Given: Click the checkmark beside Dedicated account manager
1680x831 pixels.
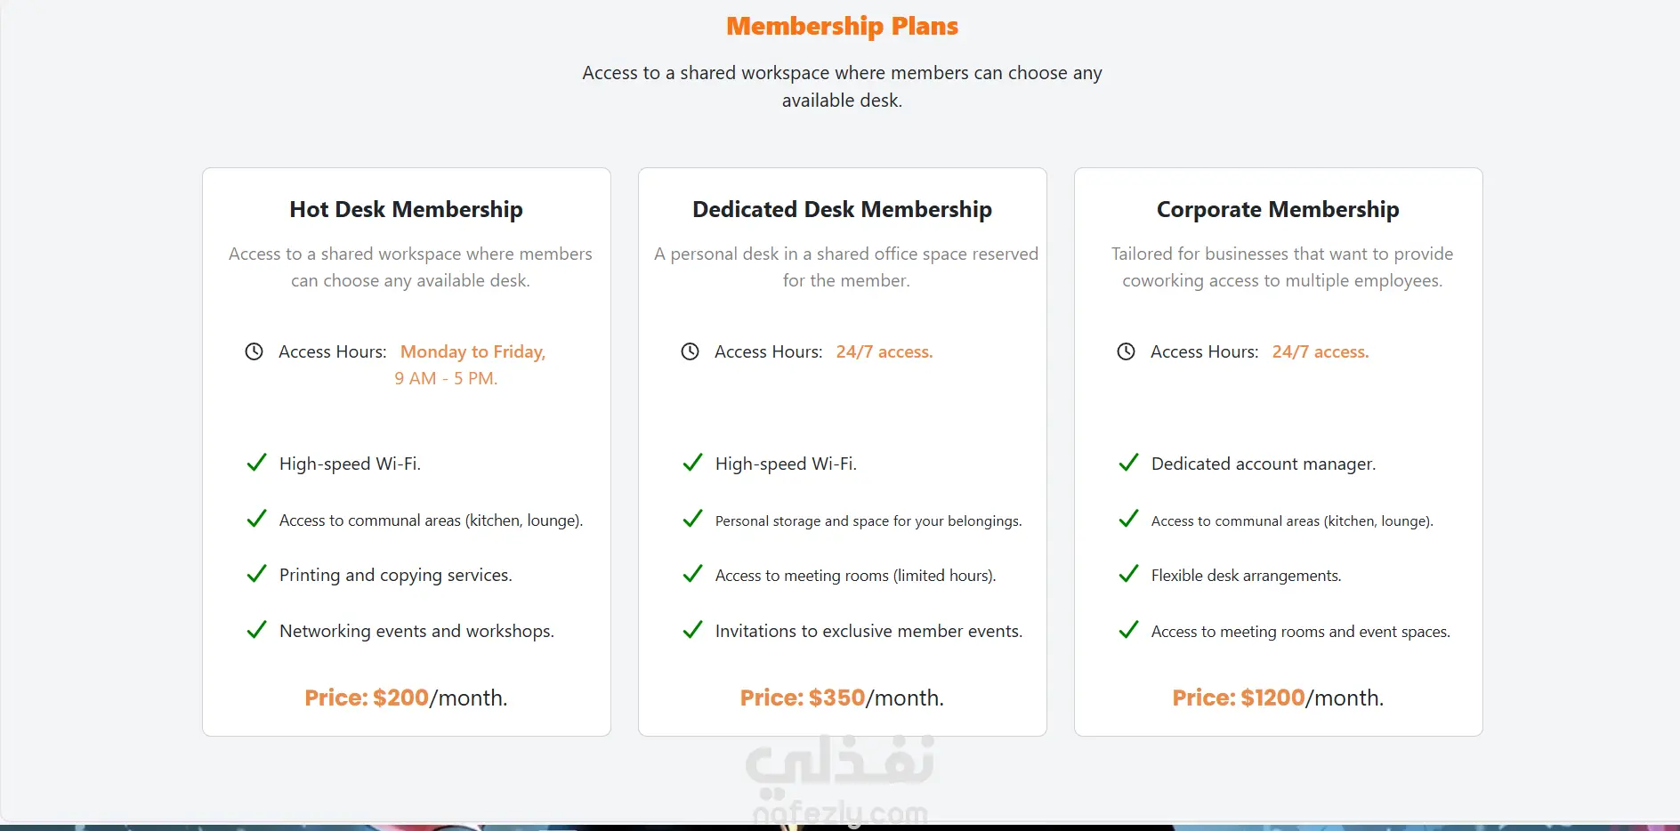Looking at the screenshot, I should (x=1128, y=463).
